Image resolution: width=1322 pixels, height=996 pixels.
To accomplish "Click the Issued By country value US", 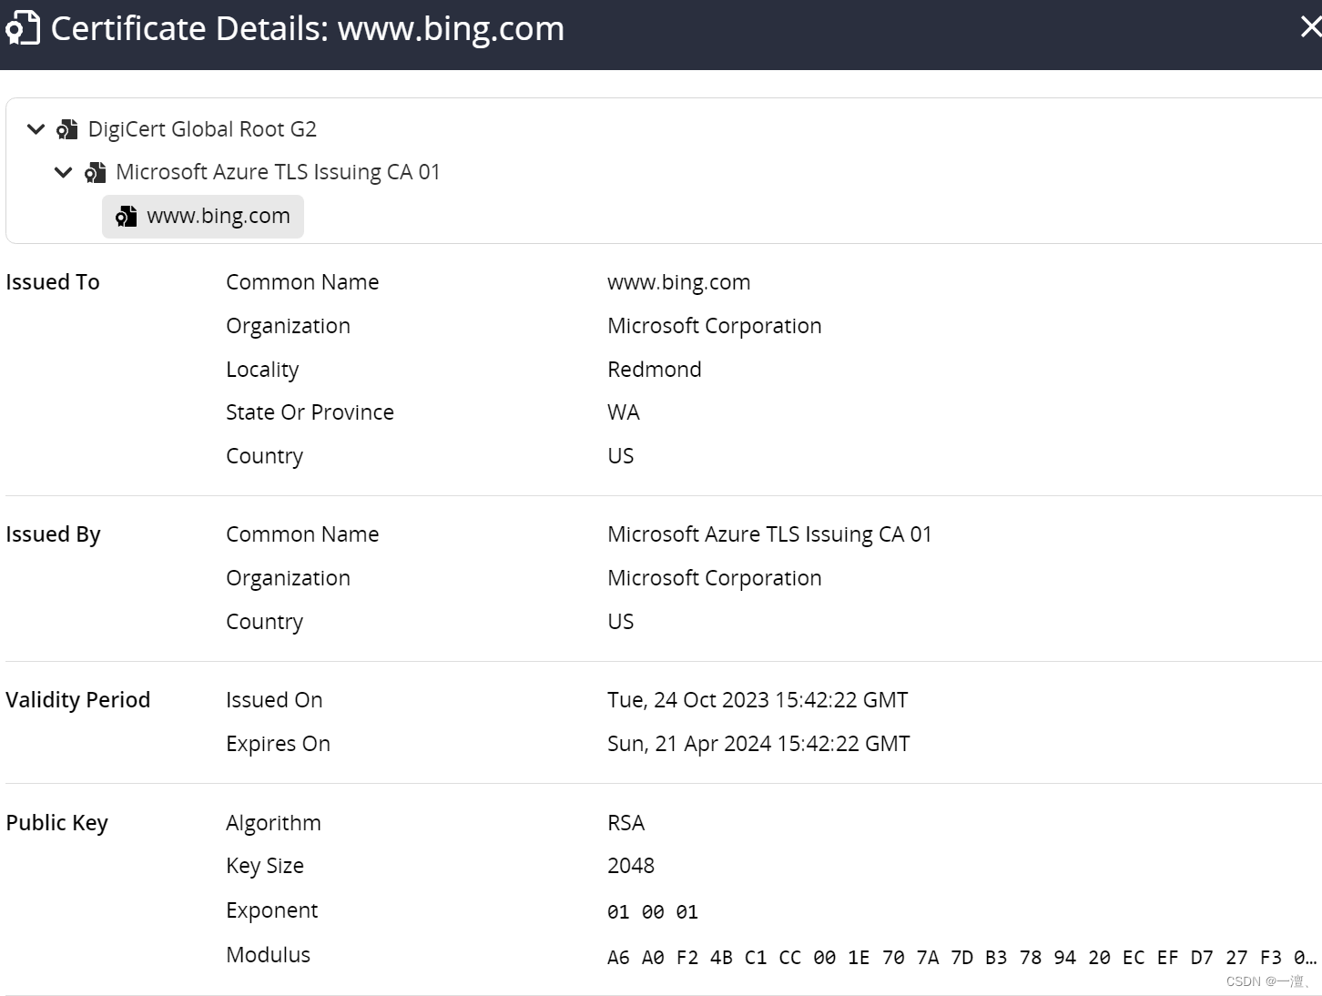I will coord(621,622).
